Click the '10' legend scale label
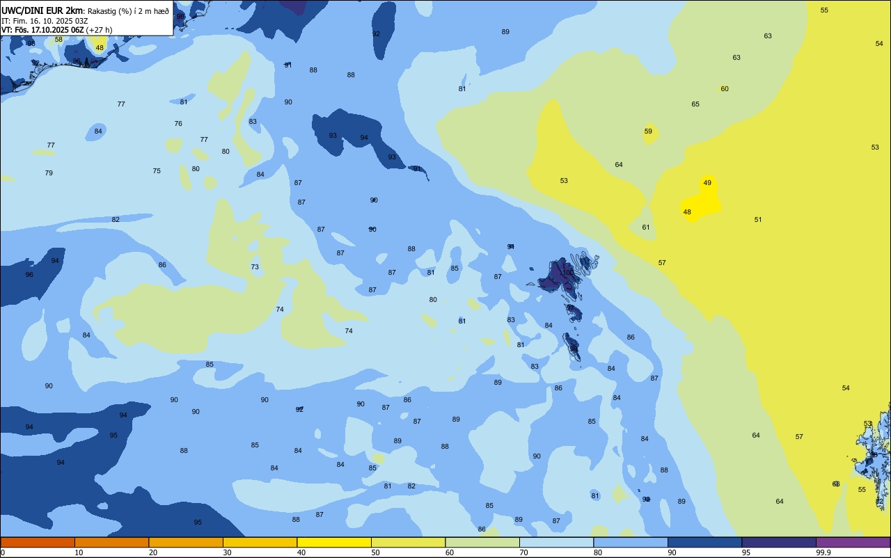The image size is (891, 558). tap(79, 552)
